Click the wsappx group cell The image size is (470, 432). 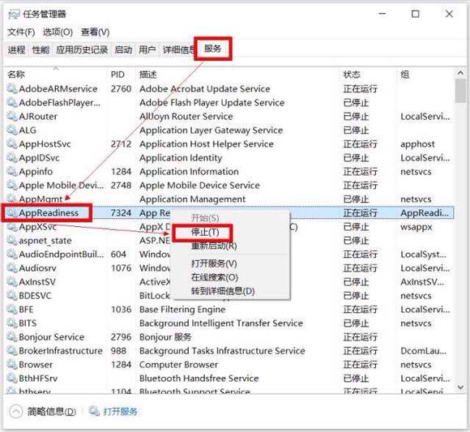click(x=417, y=227)
